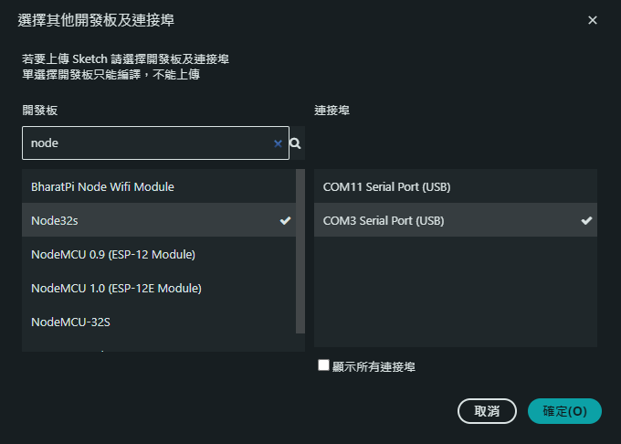Image resolution: width=621 pixels, height=444 pixels.
Task: Enable the show all ports checkbox
Action: (x=323, y=365)
